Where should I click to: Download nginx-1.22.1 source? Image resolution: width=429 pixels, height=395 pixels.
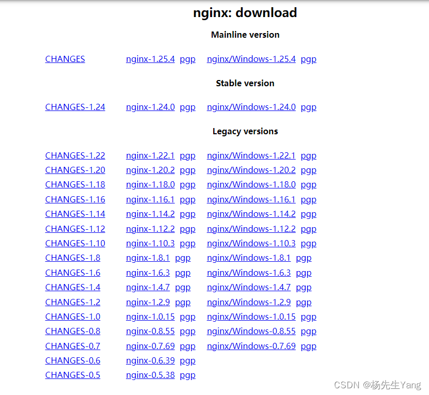coord(150,156)
